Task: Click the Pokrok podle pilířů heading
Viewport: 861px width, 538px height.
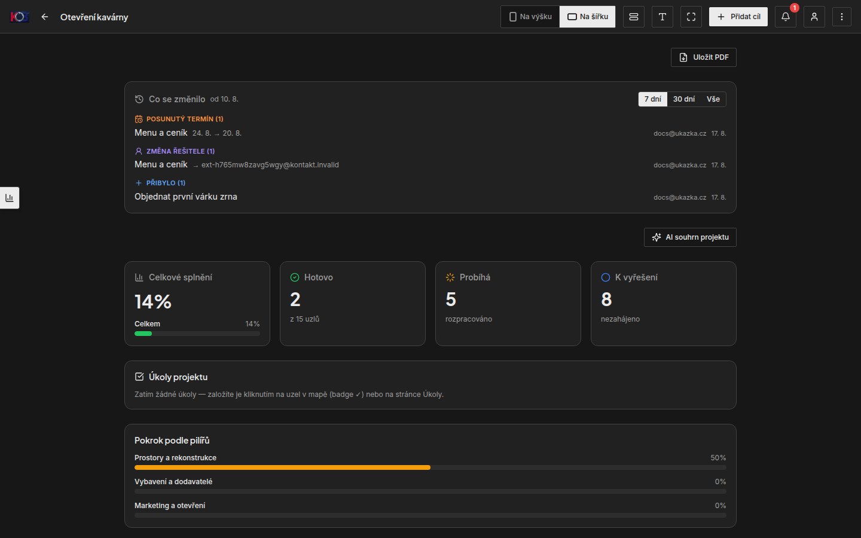Action: coord(172,441)
